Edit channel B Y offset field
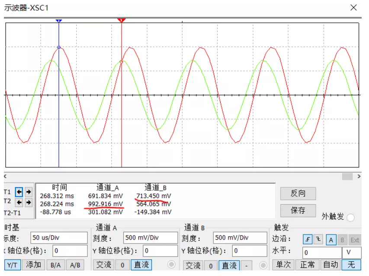369x276 pixels. pyautogui.click(x=250, y=251)
